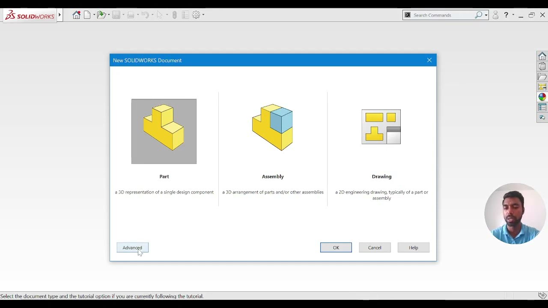Click the 'Part' label text

click(164, 177)
